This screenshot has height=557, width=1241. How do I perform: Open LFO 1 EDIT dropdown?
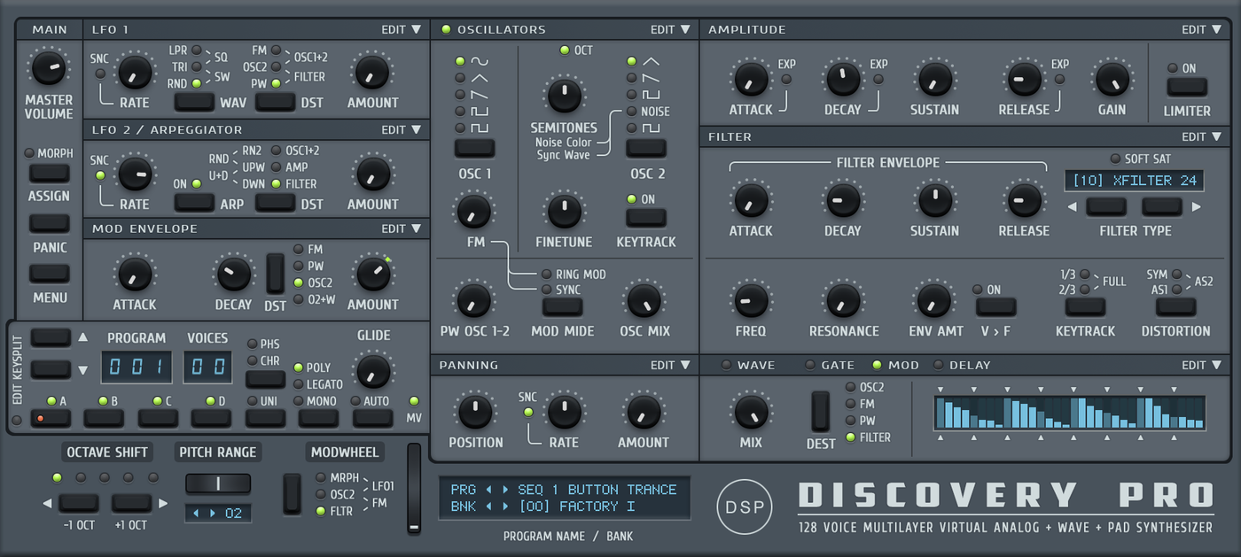point(402,29)
